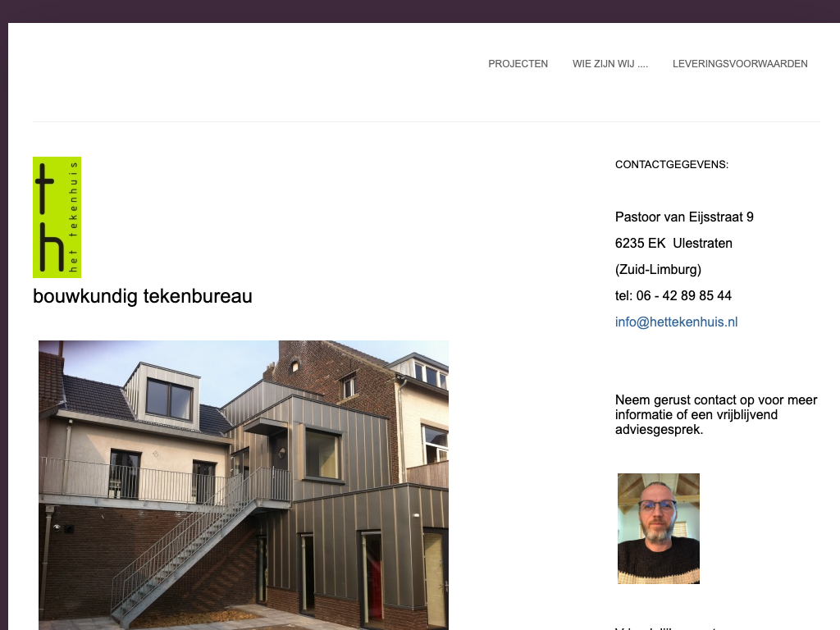Click the building exterior project photo

pyautogui.click(x=243, y=485)
